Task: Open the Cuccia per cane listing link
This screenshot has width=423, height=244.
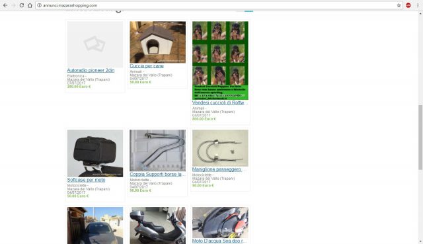Action: pyautogui.click(x=147, y=65)
